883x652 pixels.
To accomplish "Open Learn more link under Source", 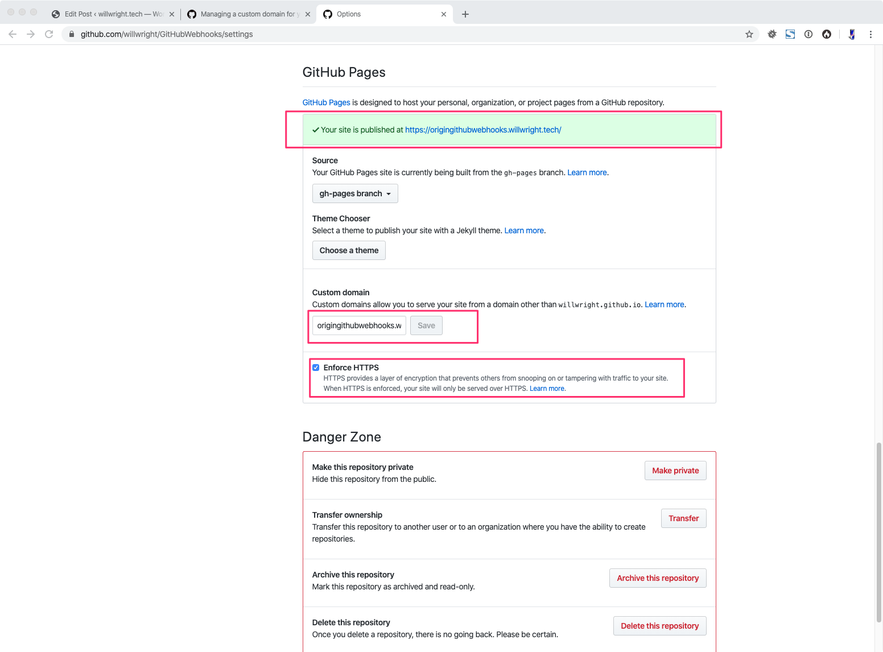I will click(x=587, y=172).
